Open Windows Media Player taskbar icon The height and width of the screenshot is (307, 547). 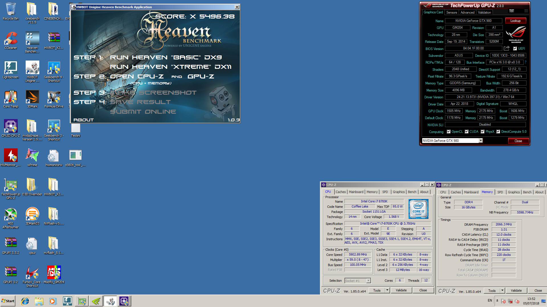(x=53, y=301)
